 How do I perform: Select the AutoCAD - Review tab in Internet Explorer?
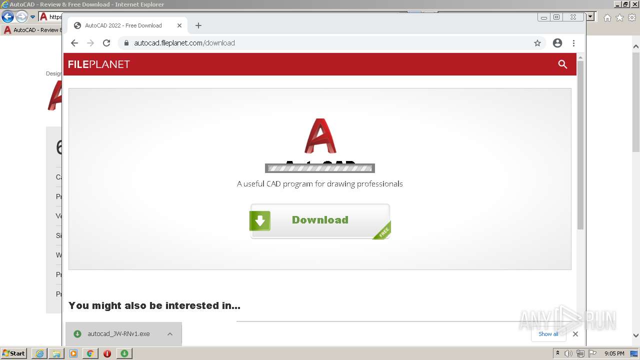click(x=33, y=30)
